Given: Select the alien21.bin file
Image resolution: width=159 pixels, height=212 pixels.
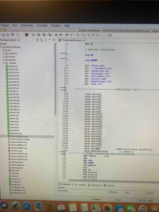Looking at the screenshot, I should 14,69.
